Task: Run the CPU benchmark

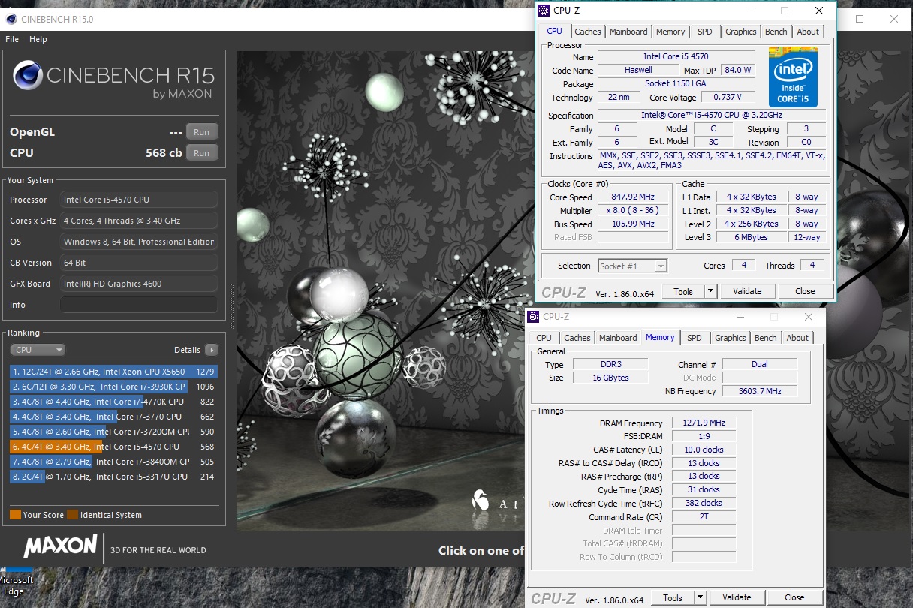Action: coord(201,152)
